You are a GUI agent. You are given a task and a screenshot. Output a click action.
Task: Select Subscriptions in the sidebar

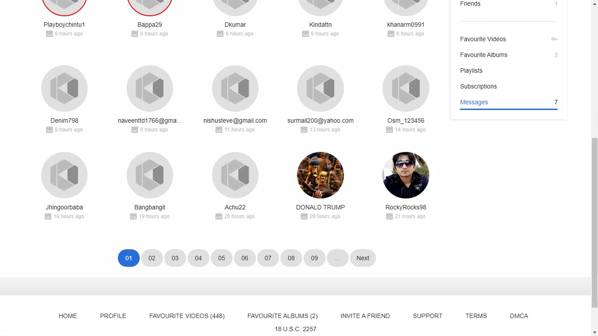[478, 86]
